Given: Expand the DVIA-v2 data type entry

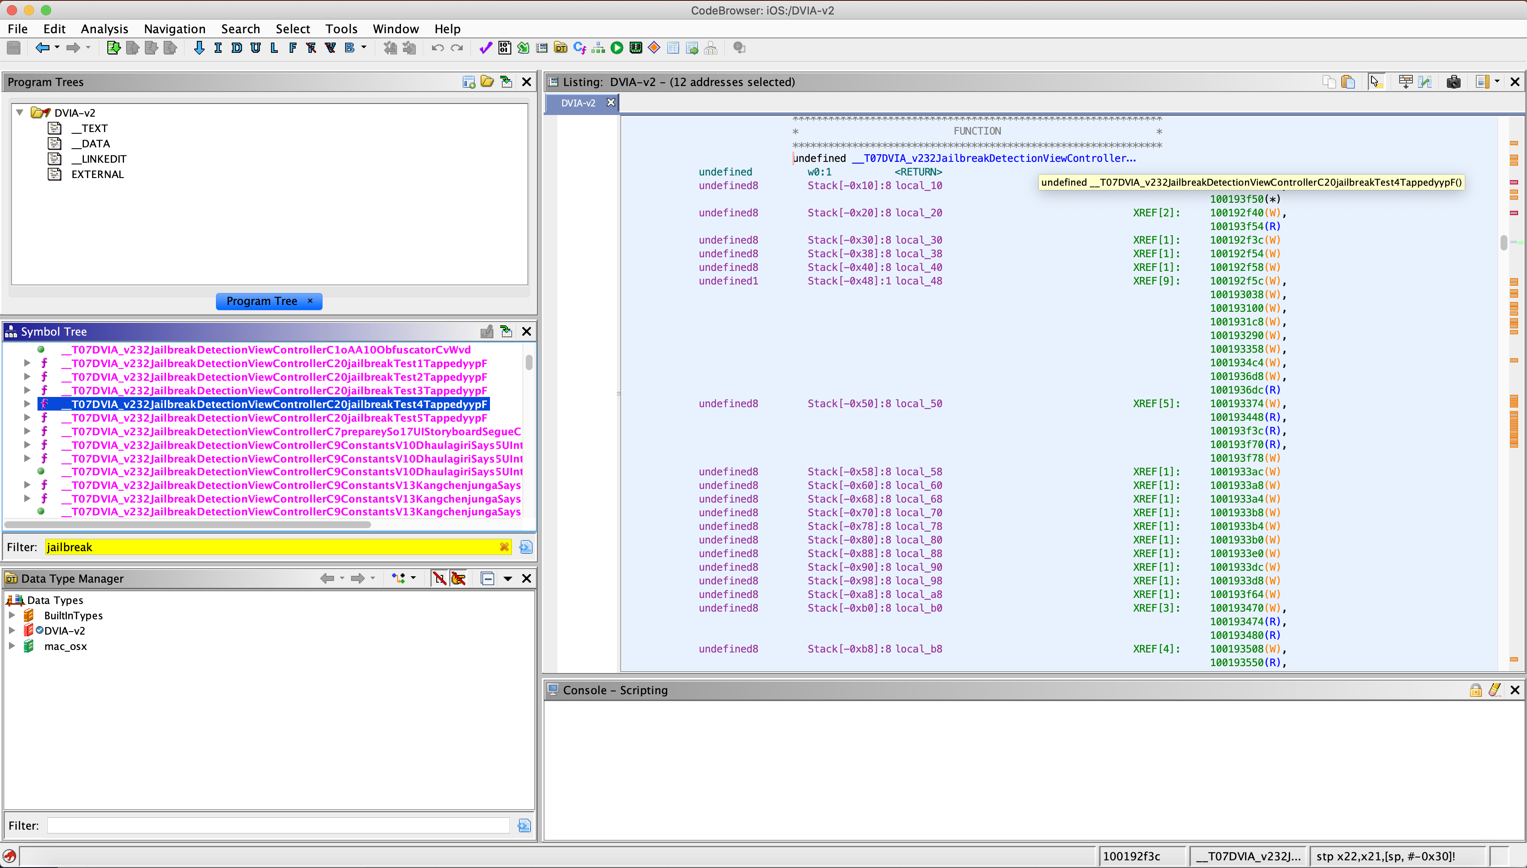Looking at the screenshot, I should (12, 630).
